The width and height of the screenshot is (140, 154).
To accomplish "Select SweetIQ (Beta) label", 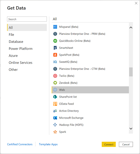I will (x=68, y=62).
